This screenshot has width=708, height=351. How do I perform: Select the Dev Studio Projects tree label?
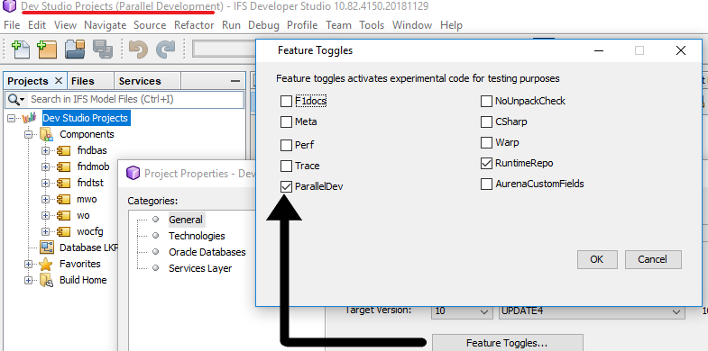tap(86, 118)
